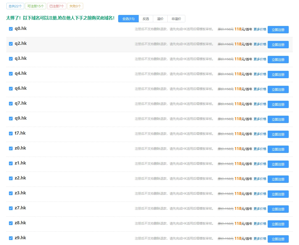Select the 反选 invert selection tab
The height and width of the screenshot is (245, 299).
146,19
